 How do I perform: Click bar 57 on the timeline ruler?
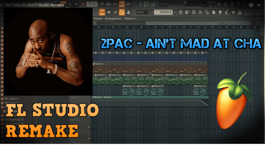pyautogui.click(x=212, y=27)
